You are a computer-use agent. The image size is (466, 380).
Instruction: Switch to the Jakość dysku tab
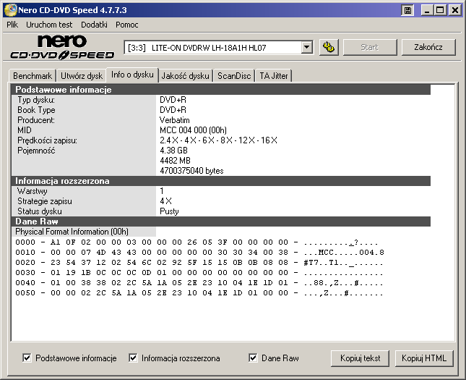(x=186, y=76)
